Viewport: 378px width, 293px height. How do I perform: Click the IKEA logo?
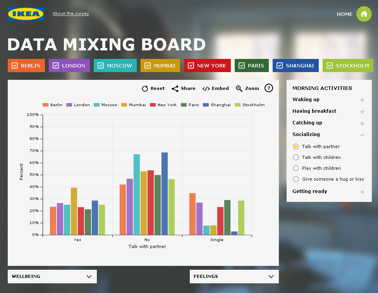(26, 14)
